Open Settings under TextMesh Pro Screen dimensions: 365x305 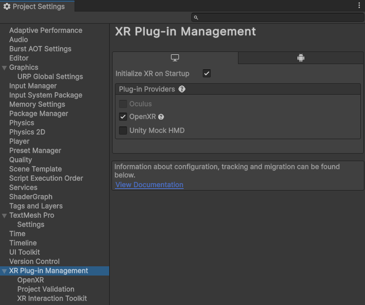click(x=31, y=225)
